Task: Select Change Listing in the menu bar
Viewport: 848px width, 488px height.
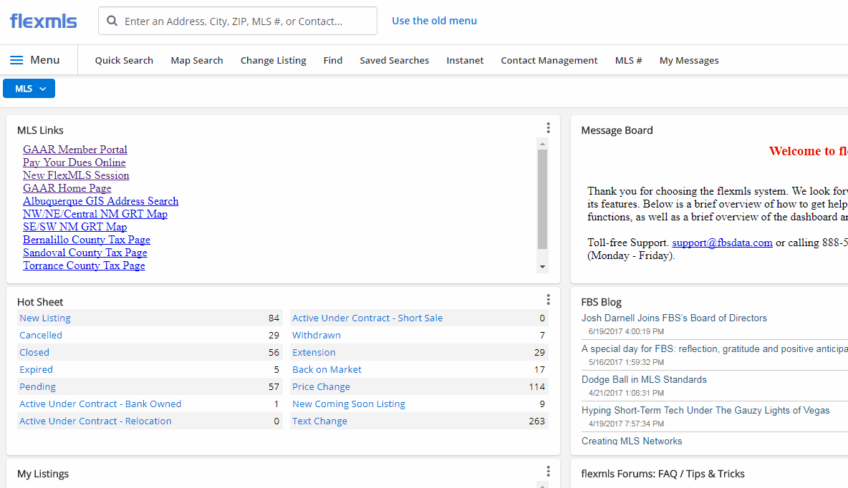Action: point(273,61)
